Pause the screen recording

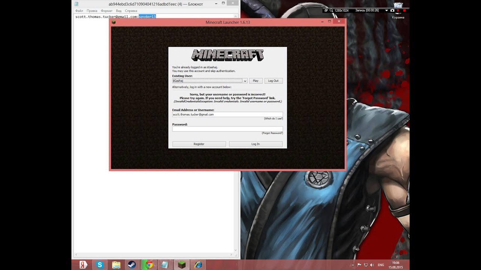pos(398,10)
